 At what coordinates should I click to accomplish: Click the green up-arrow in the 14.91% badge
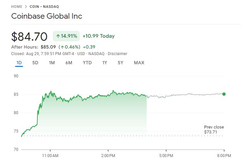point(58,36)
